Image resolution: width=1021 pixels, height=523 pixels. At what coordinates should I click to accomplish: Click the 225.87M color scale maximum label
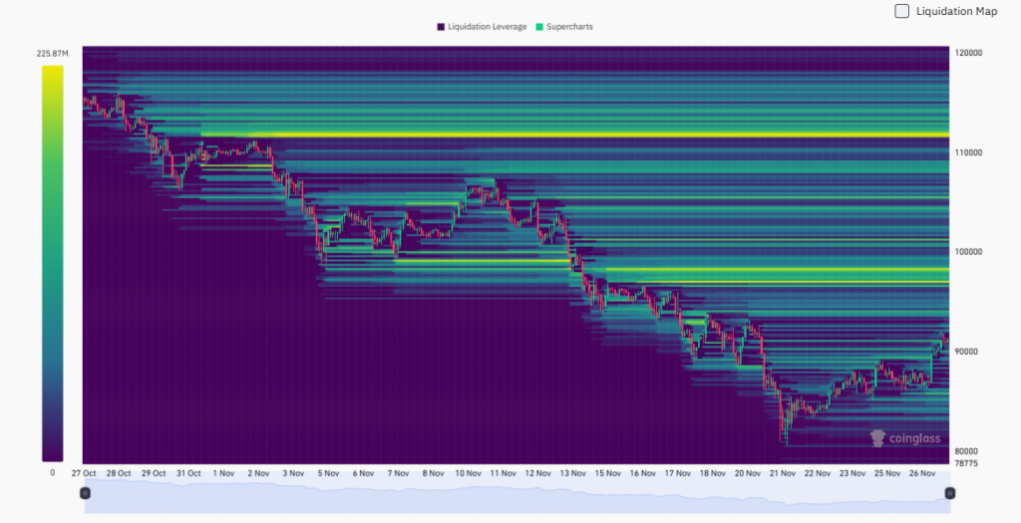click(52, 53)
